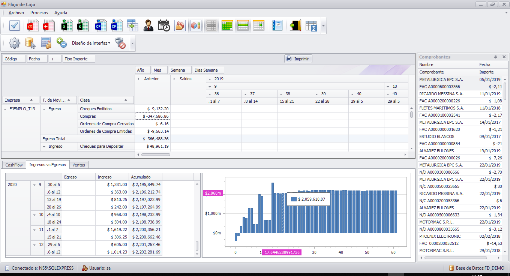Image resolution: width=510 pixels, height=276 pixels.
Task: Click the green plus blue minus icon
Action: click(x=62, y=43)
